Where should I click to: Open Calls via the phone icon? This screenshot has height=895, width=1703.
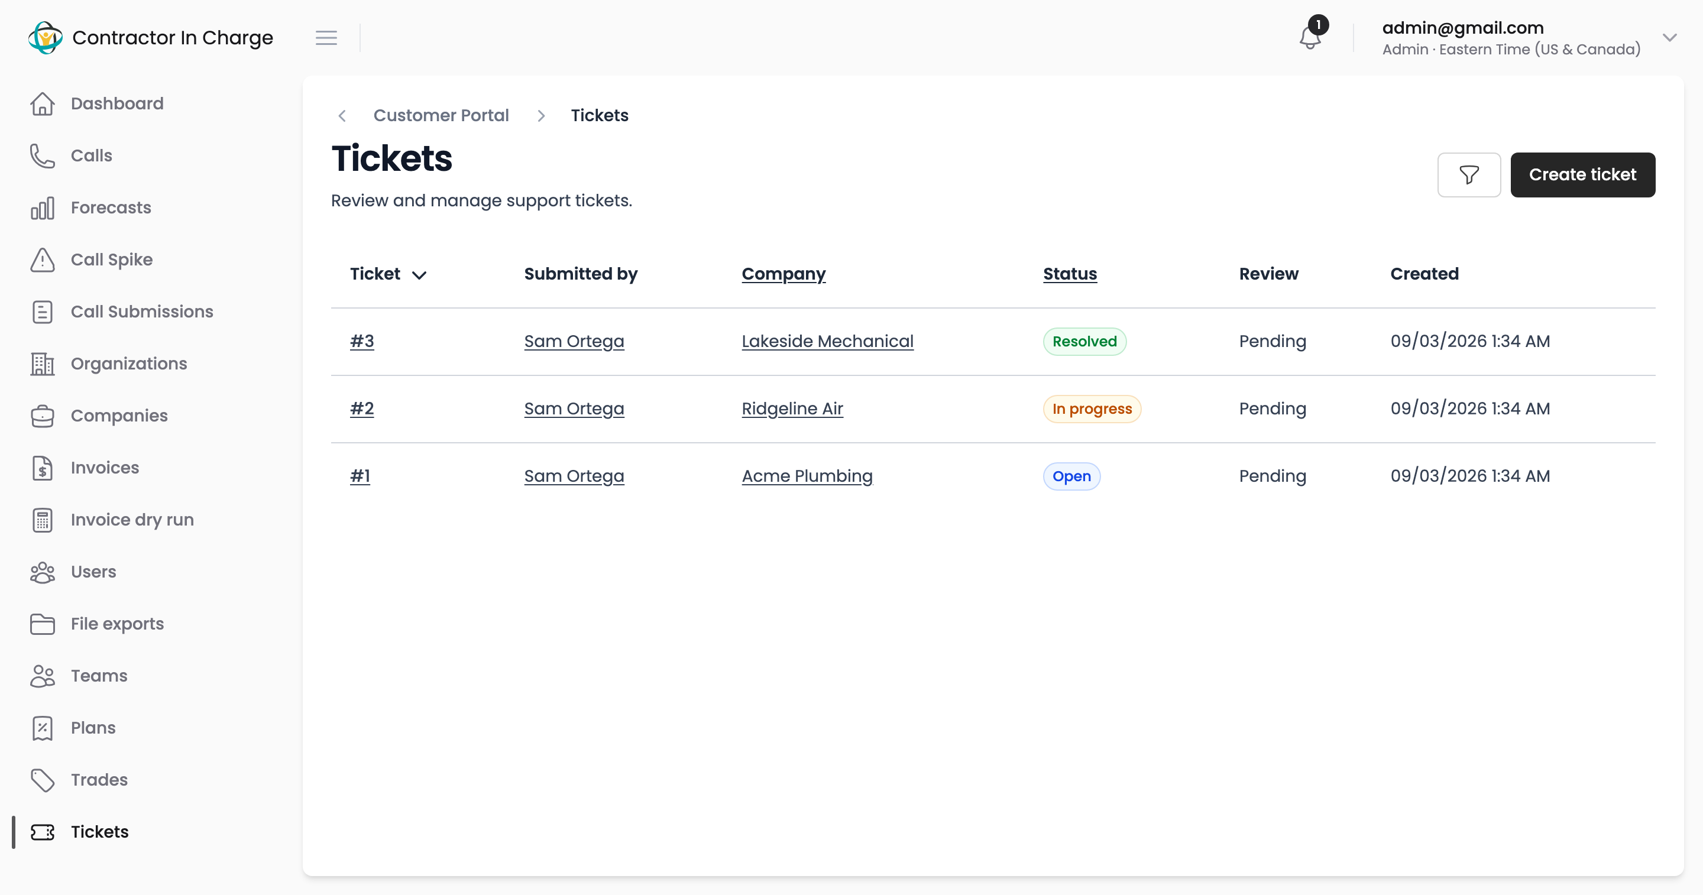click(43, 156)
